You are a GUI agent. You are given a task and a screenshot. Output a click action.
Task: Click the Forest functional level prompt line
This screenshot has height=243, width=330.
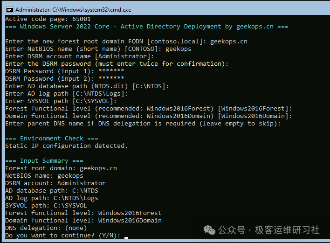click(x=148, y=109)
